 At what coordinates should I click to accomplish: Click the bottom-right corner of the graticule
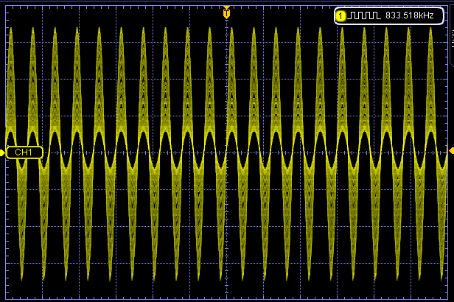click(447, 298)
